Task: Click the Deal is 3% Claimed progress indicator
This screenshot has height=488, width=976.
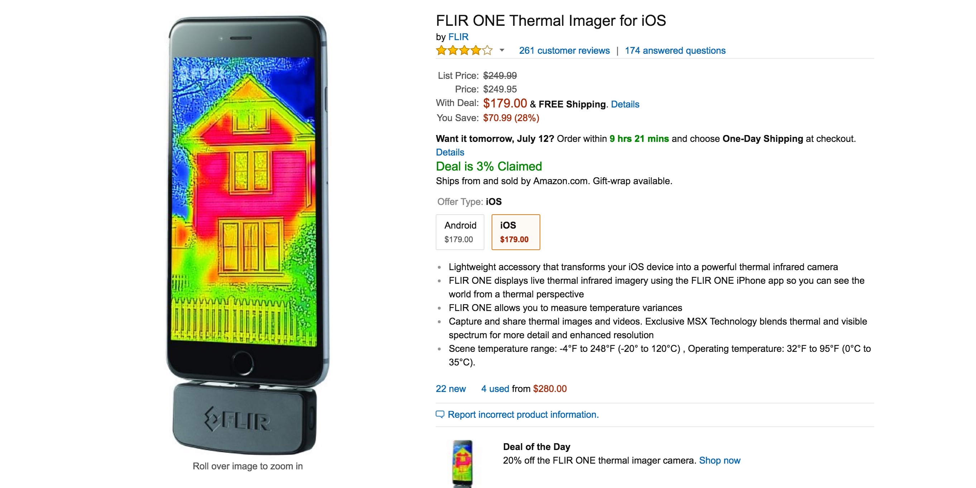Action: coord(489,166)
